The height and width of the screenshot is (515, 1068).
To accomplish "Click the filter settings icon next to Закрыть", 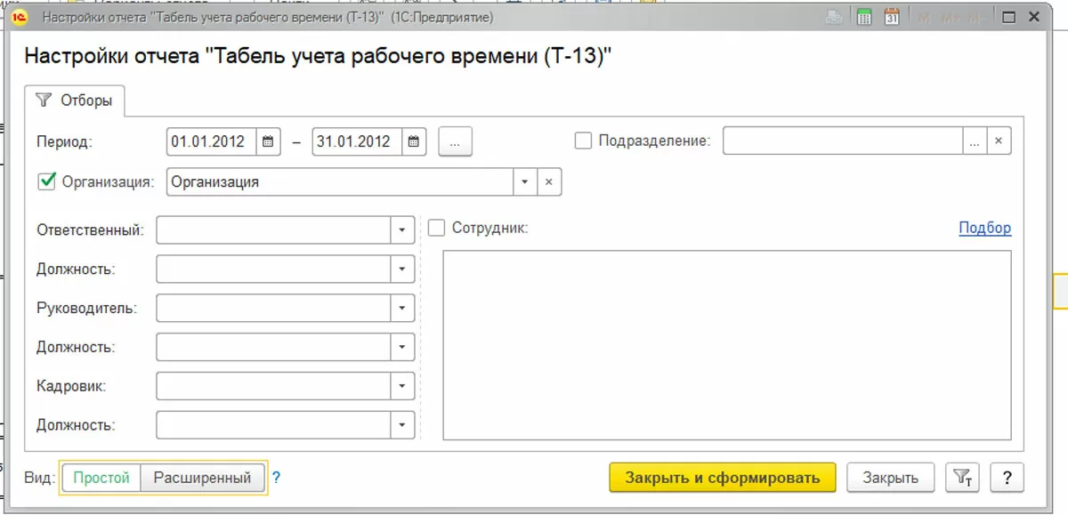I will 962,478.
